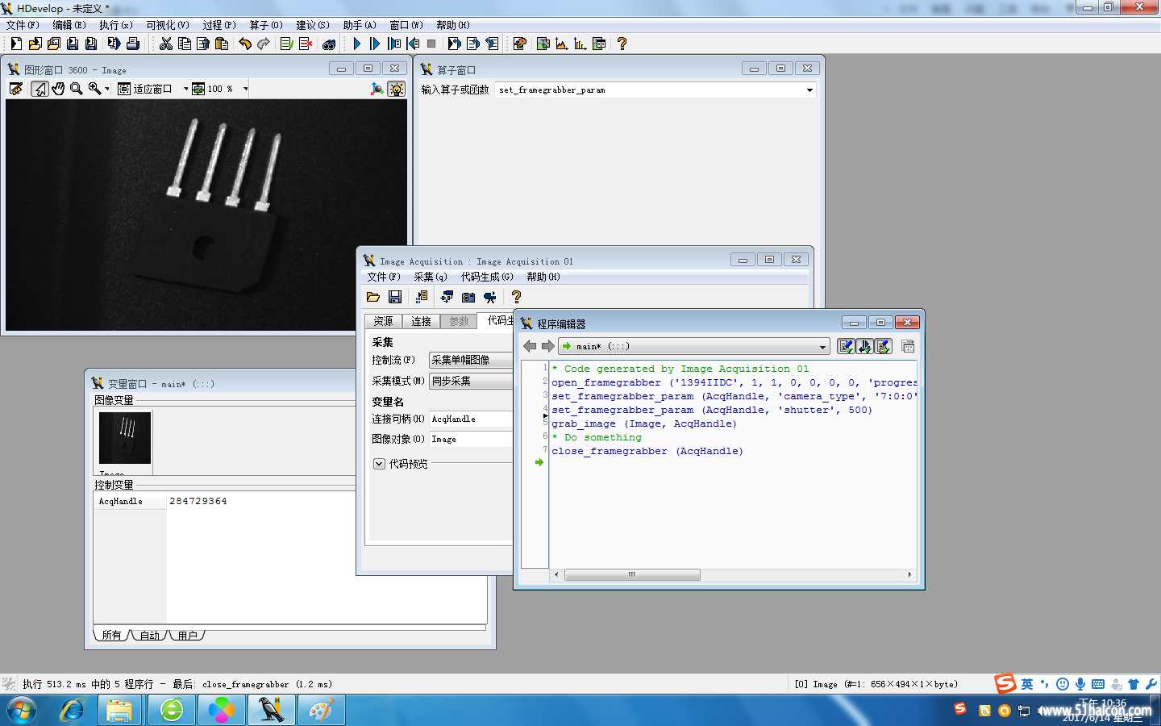Click the forward arrow in program editor
This screenshot has height=726, width=1161.
point(548,346)
